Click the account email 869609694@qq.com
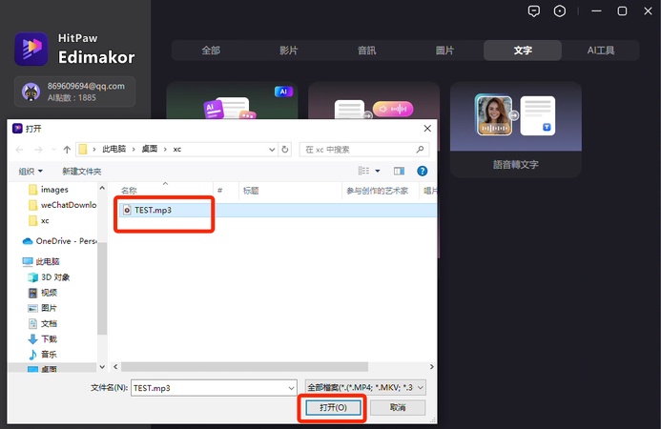This screenshot has height=429, width=661. coord(86,86)
